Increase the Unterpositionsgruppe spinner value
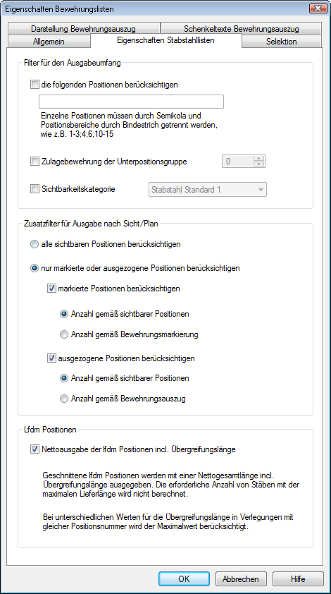Viewport: 331px width, 594px height. [258, 158]
